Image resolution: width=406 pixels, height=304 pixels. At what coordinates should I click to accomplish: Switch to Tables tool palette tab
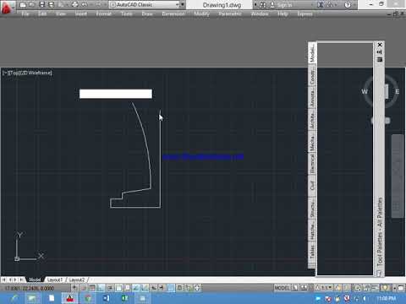click(312, 252)
